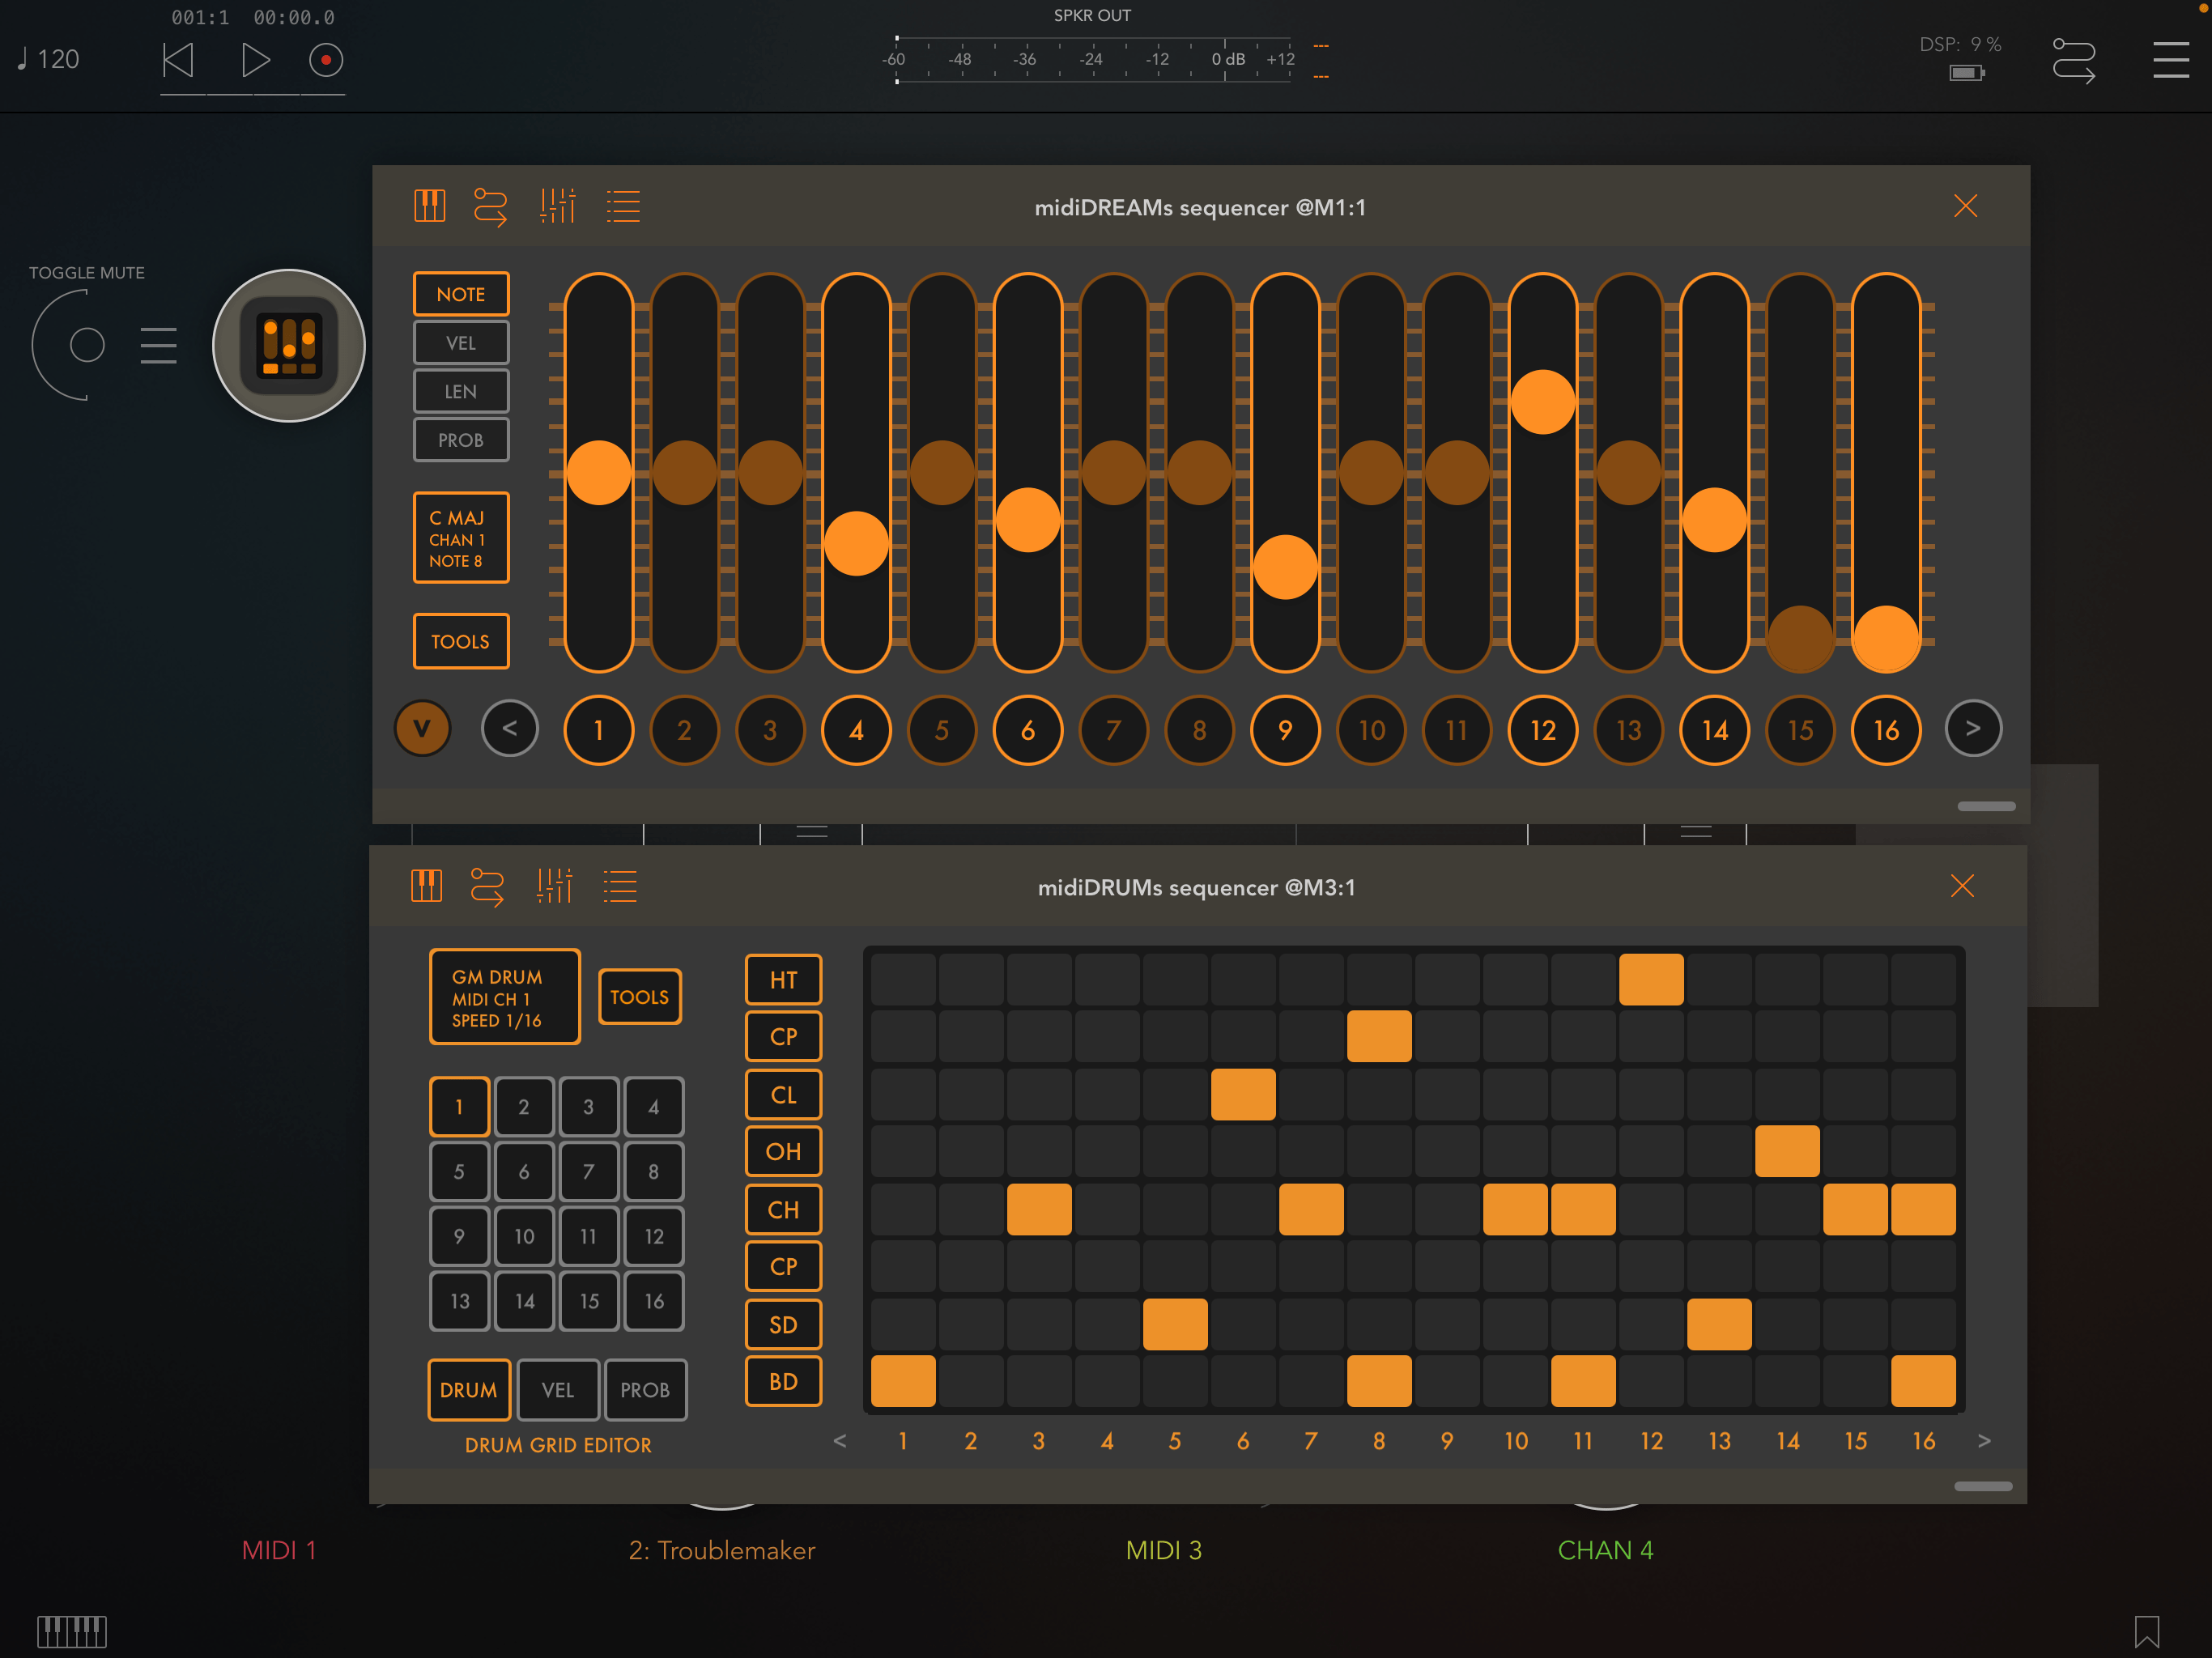This screenshot has height=1658, width=2212.
Task: Open the piano keyboard view in midiDREAMs header
Action: click(430, 206)
